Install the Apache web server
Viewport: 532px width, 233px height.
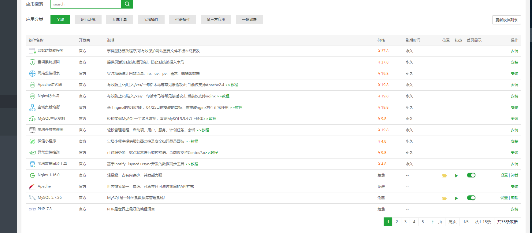tap(515, 187)
